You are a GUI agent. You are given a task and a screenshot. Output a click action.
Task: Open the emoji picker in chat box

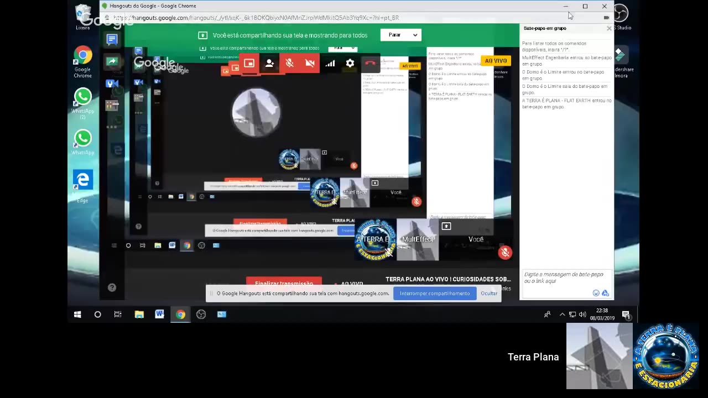[x=596, y=293]
